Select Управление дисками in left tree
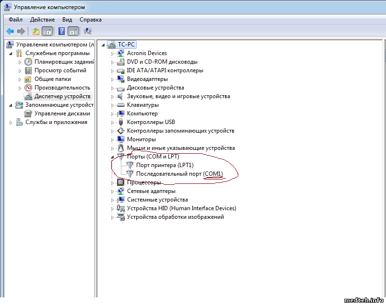 click(62, 113)
